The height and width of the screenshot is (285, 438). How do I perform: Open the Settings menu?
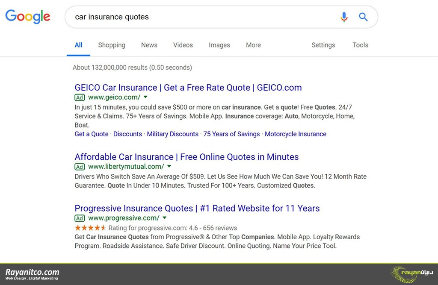323,45
